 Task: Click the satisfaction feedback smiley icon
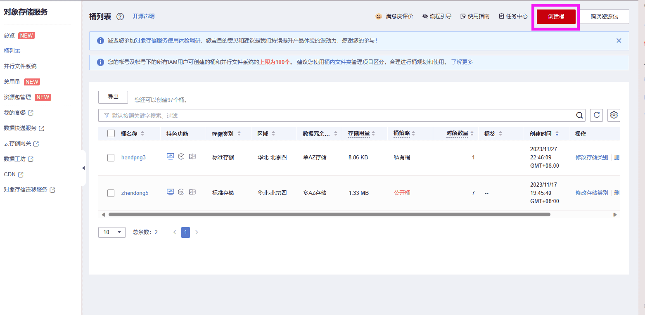378,16
